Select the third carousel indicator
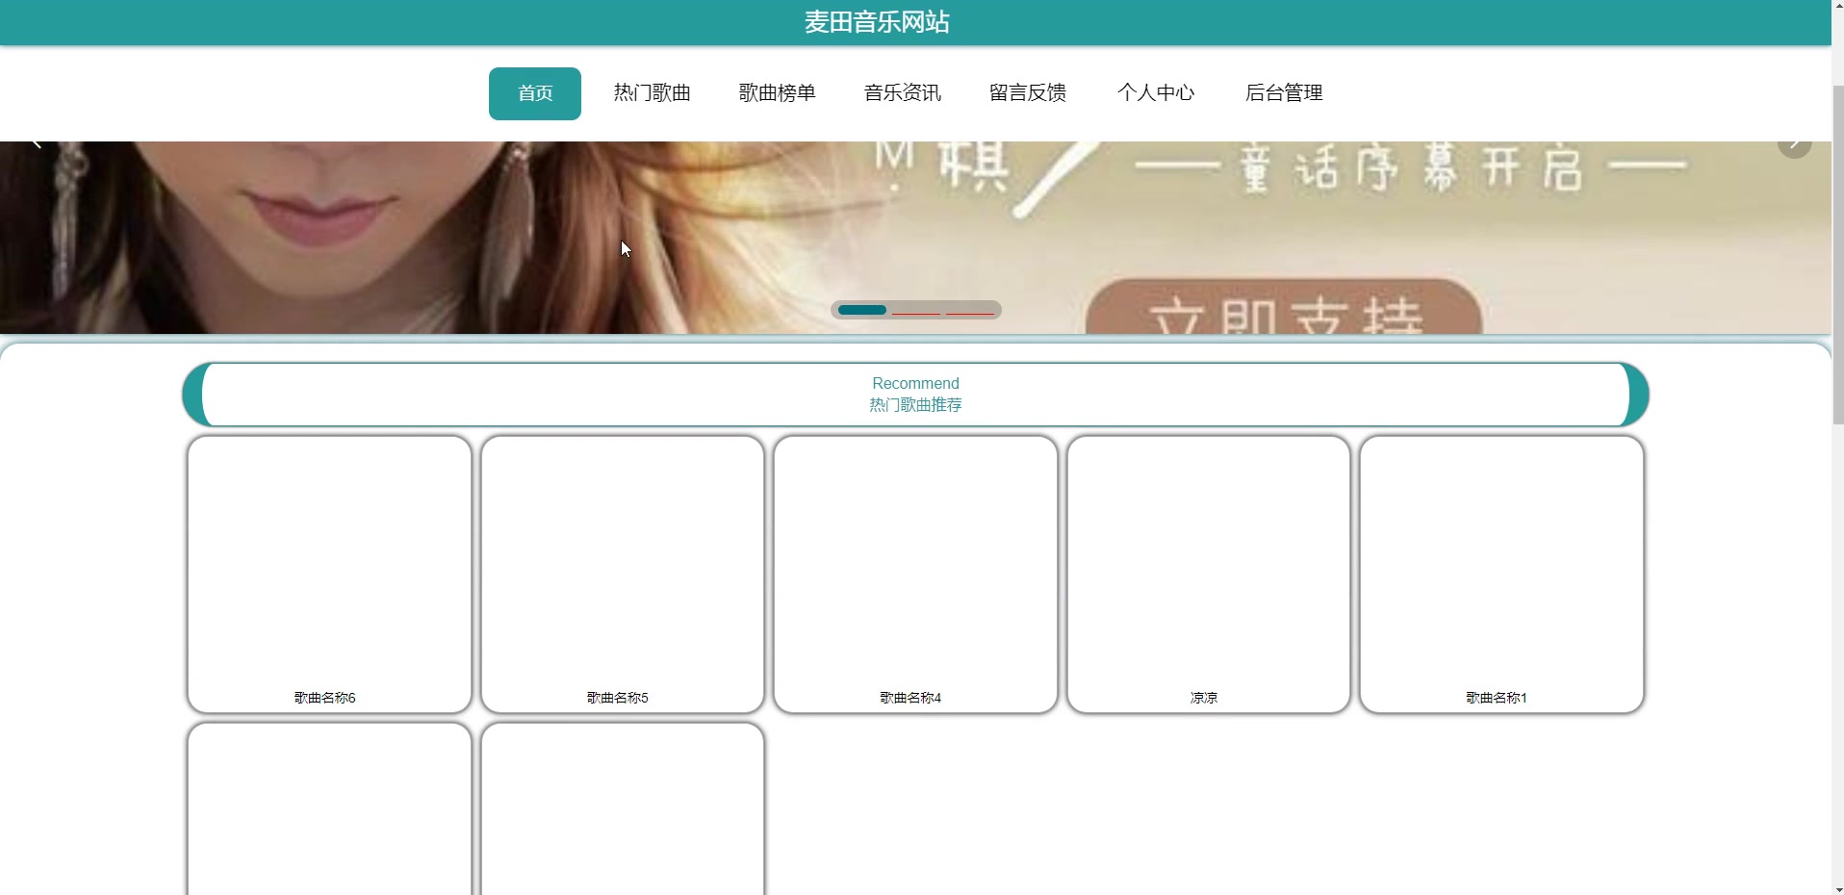 point(970,311)
